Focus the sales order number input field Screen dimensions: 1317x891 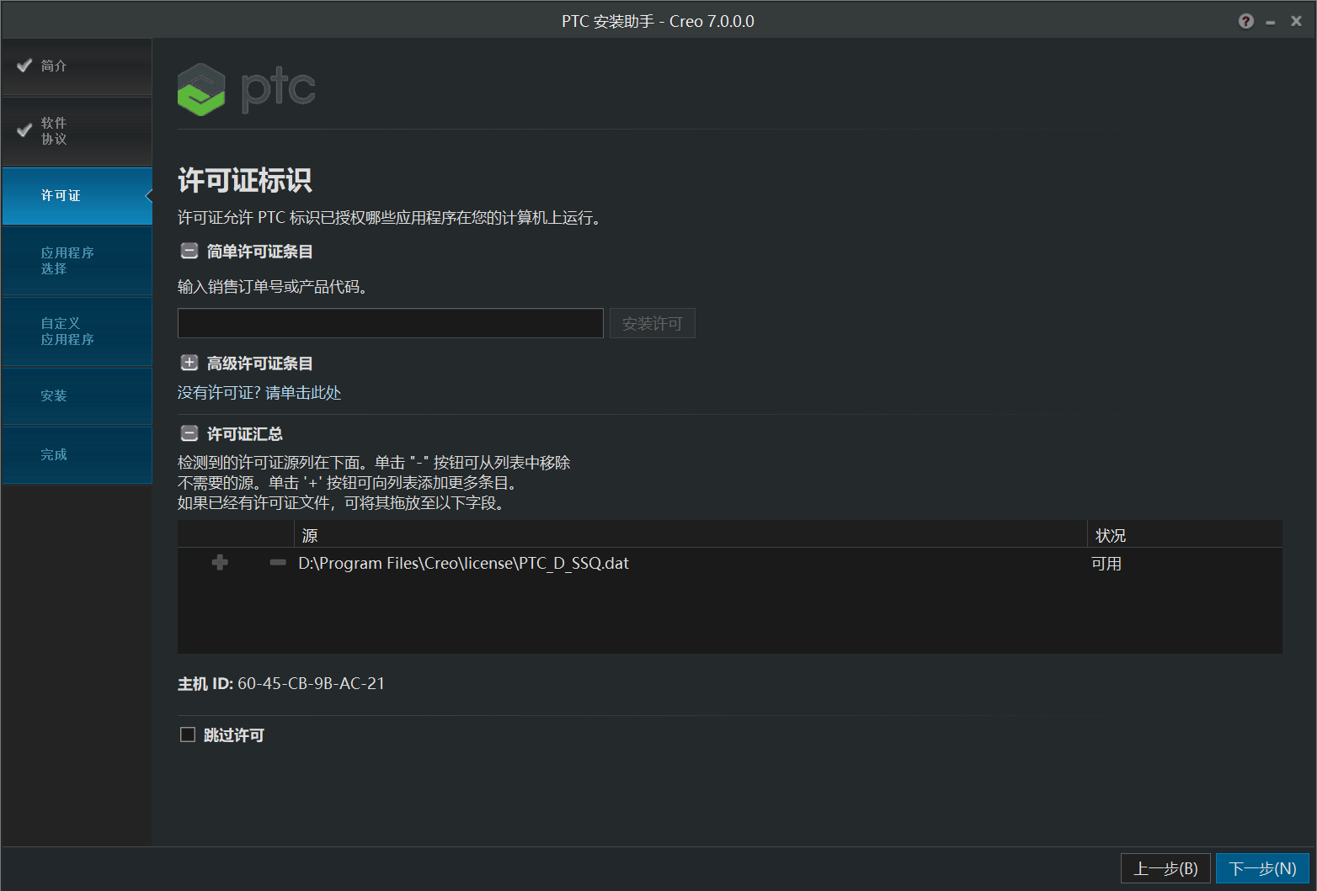coord(391,323)
